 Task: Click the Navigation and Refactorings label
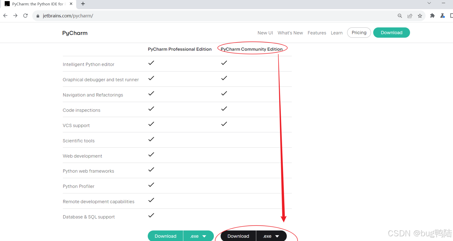point(93,95)
